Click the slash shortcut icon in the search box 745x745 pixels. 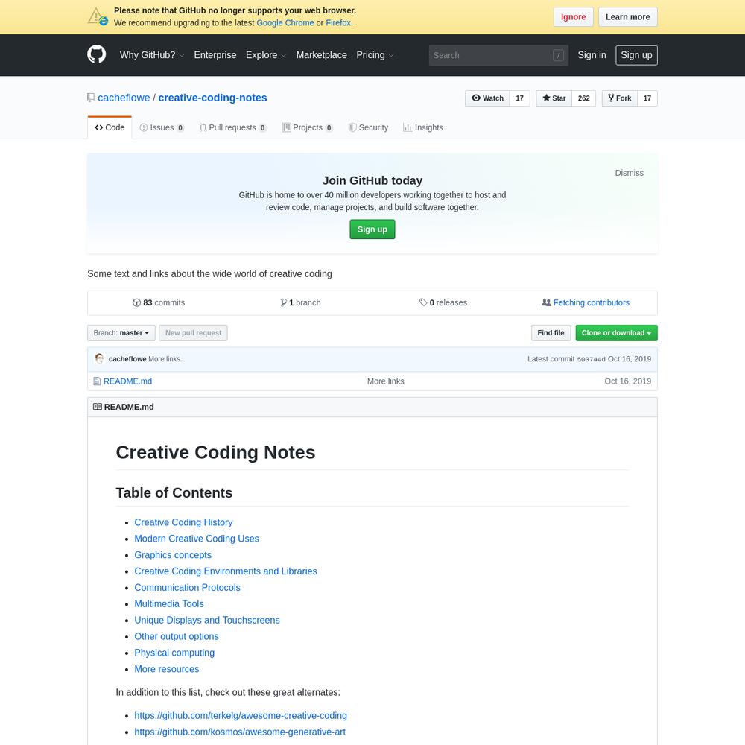[558, 55]
